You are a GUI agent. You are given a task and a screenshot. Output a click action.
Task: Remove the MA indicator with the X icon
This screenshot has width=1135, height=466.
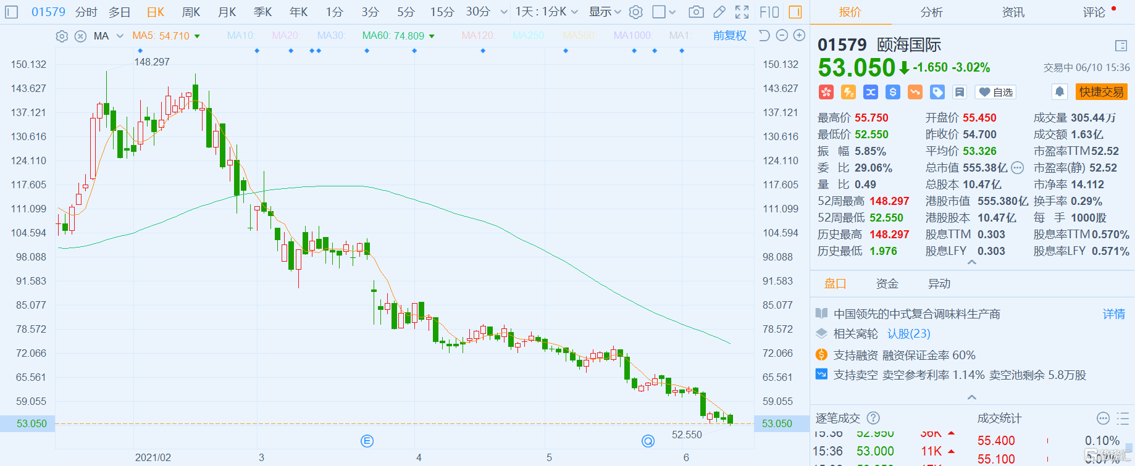pyautogui.click(x=80, y=36)
